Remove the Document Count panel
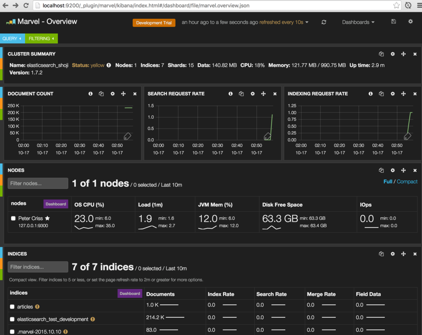Viewport: 422px width, 335px height. click(x=135, y=94)
